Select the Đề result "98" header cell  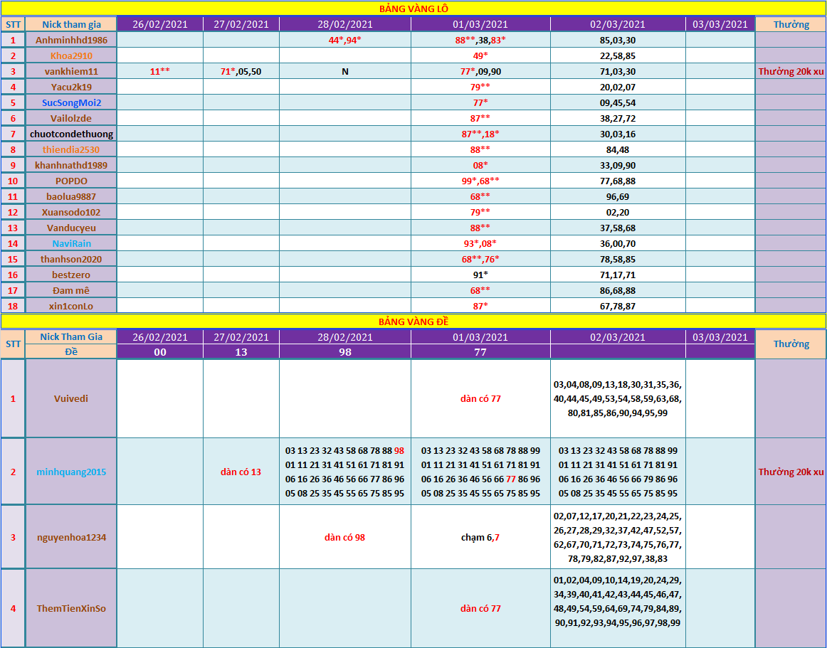[x=344, y=351]
